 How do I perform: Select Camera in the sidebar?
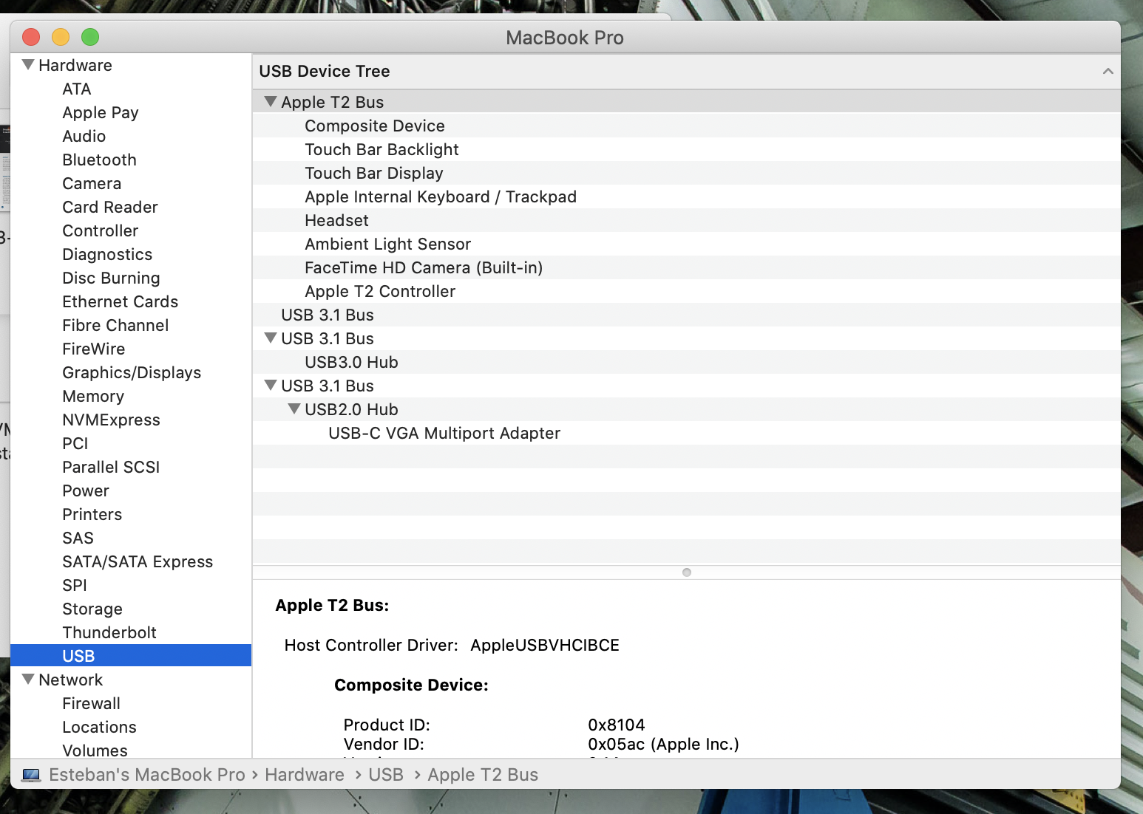(92, 183)
